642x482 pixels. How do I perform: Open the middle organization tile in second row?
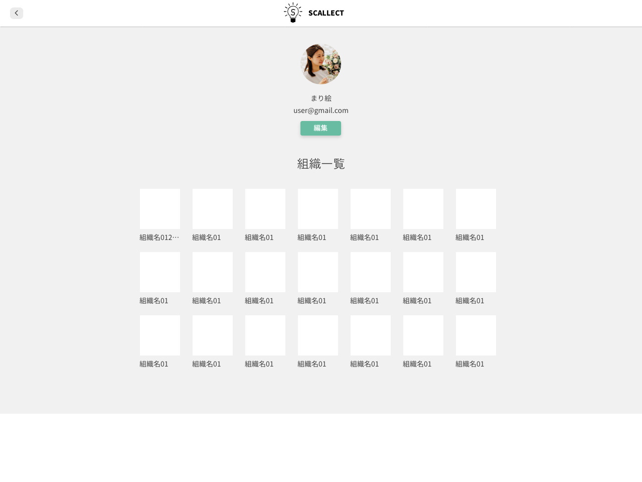[318, 272]
